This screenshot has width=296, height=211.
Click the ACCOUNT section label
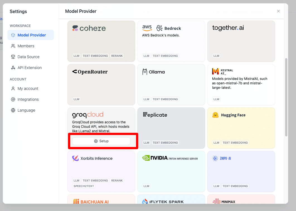[18, 79]
